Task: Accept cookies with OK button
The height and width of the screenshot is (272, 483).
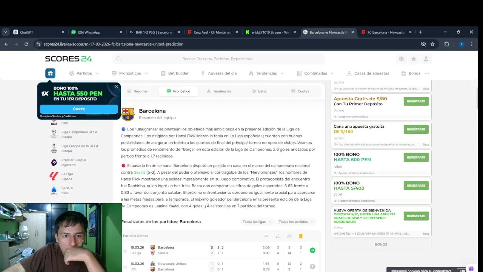Action: coord(463,270)
